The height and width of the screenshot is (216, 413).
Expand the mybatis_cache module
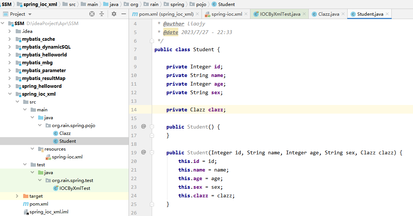10,39
